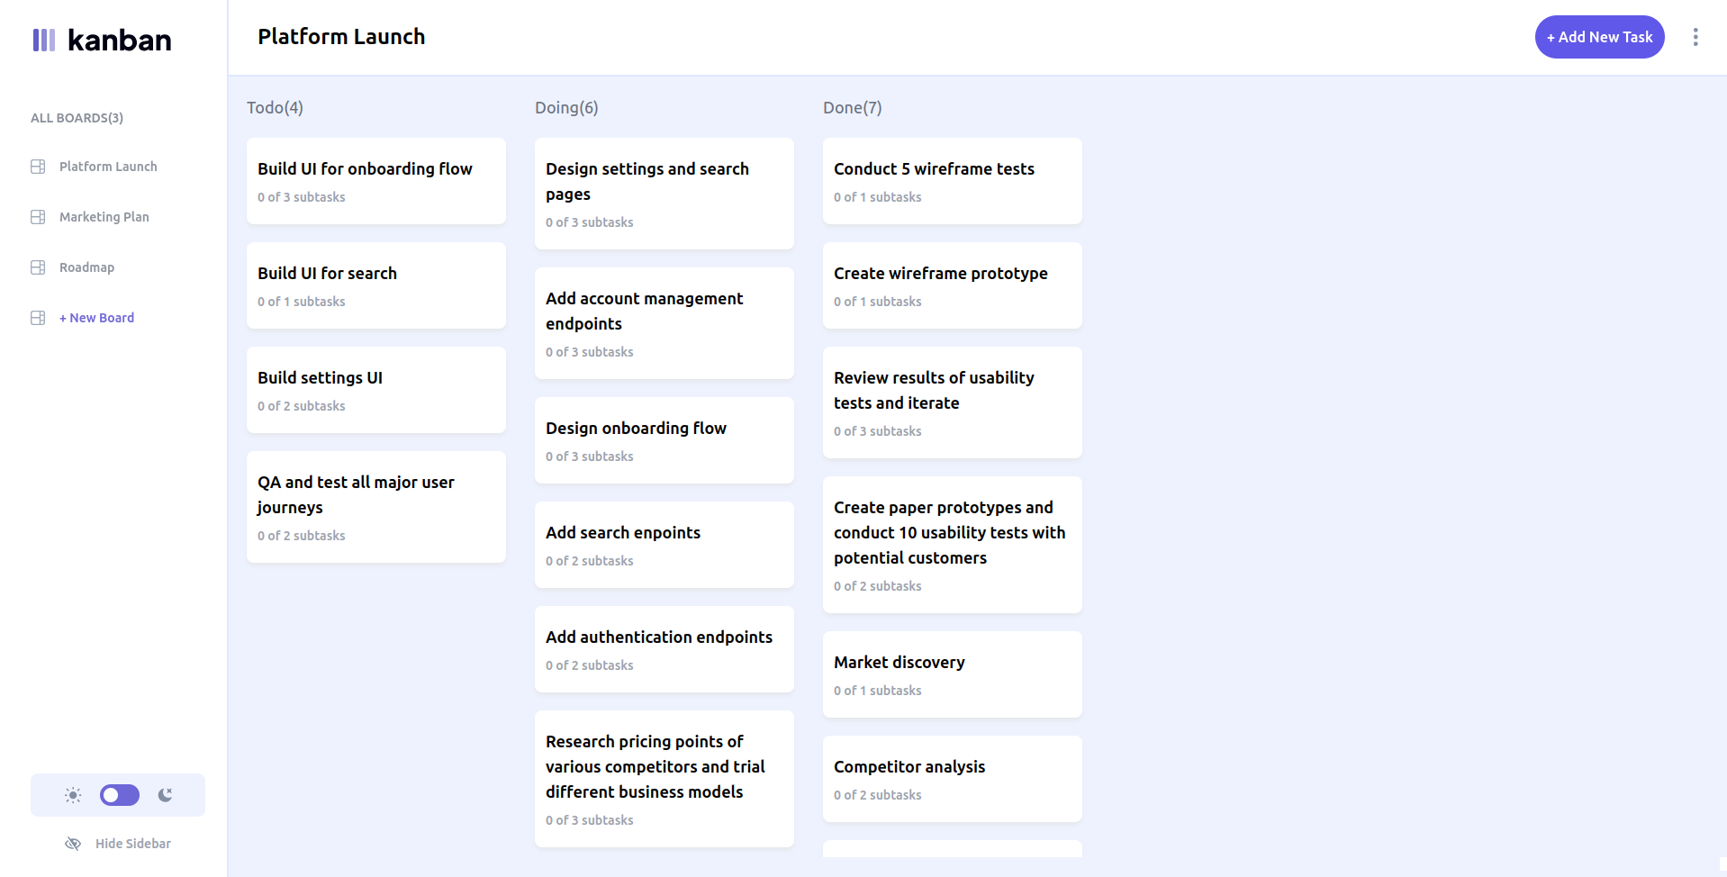Click the sun light-mode icon
Screen dimensions: 1727x877
click(73, 795)
